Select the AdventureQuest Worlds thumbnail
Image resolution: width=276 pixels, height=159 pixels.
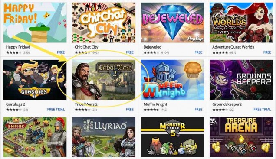[241, 23]
